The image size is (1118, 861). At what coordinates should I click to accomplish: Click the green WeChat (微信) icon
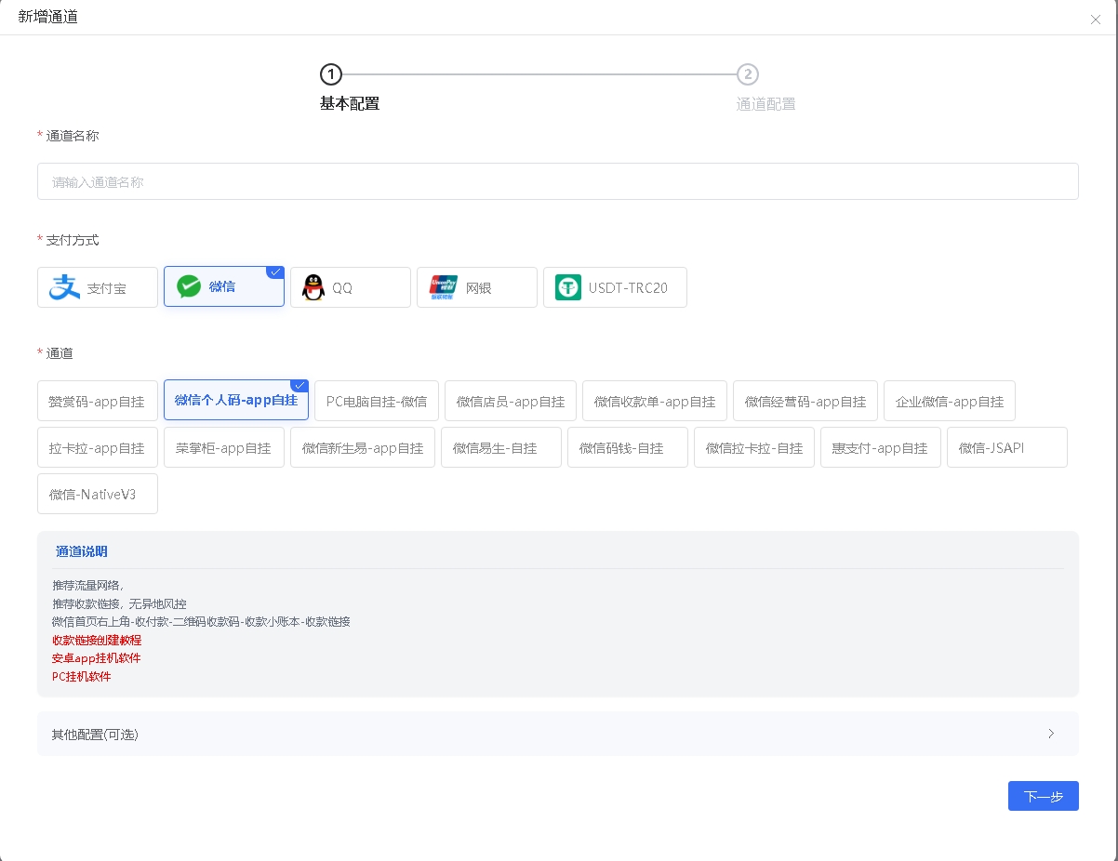click(x=189, y=286)
